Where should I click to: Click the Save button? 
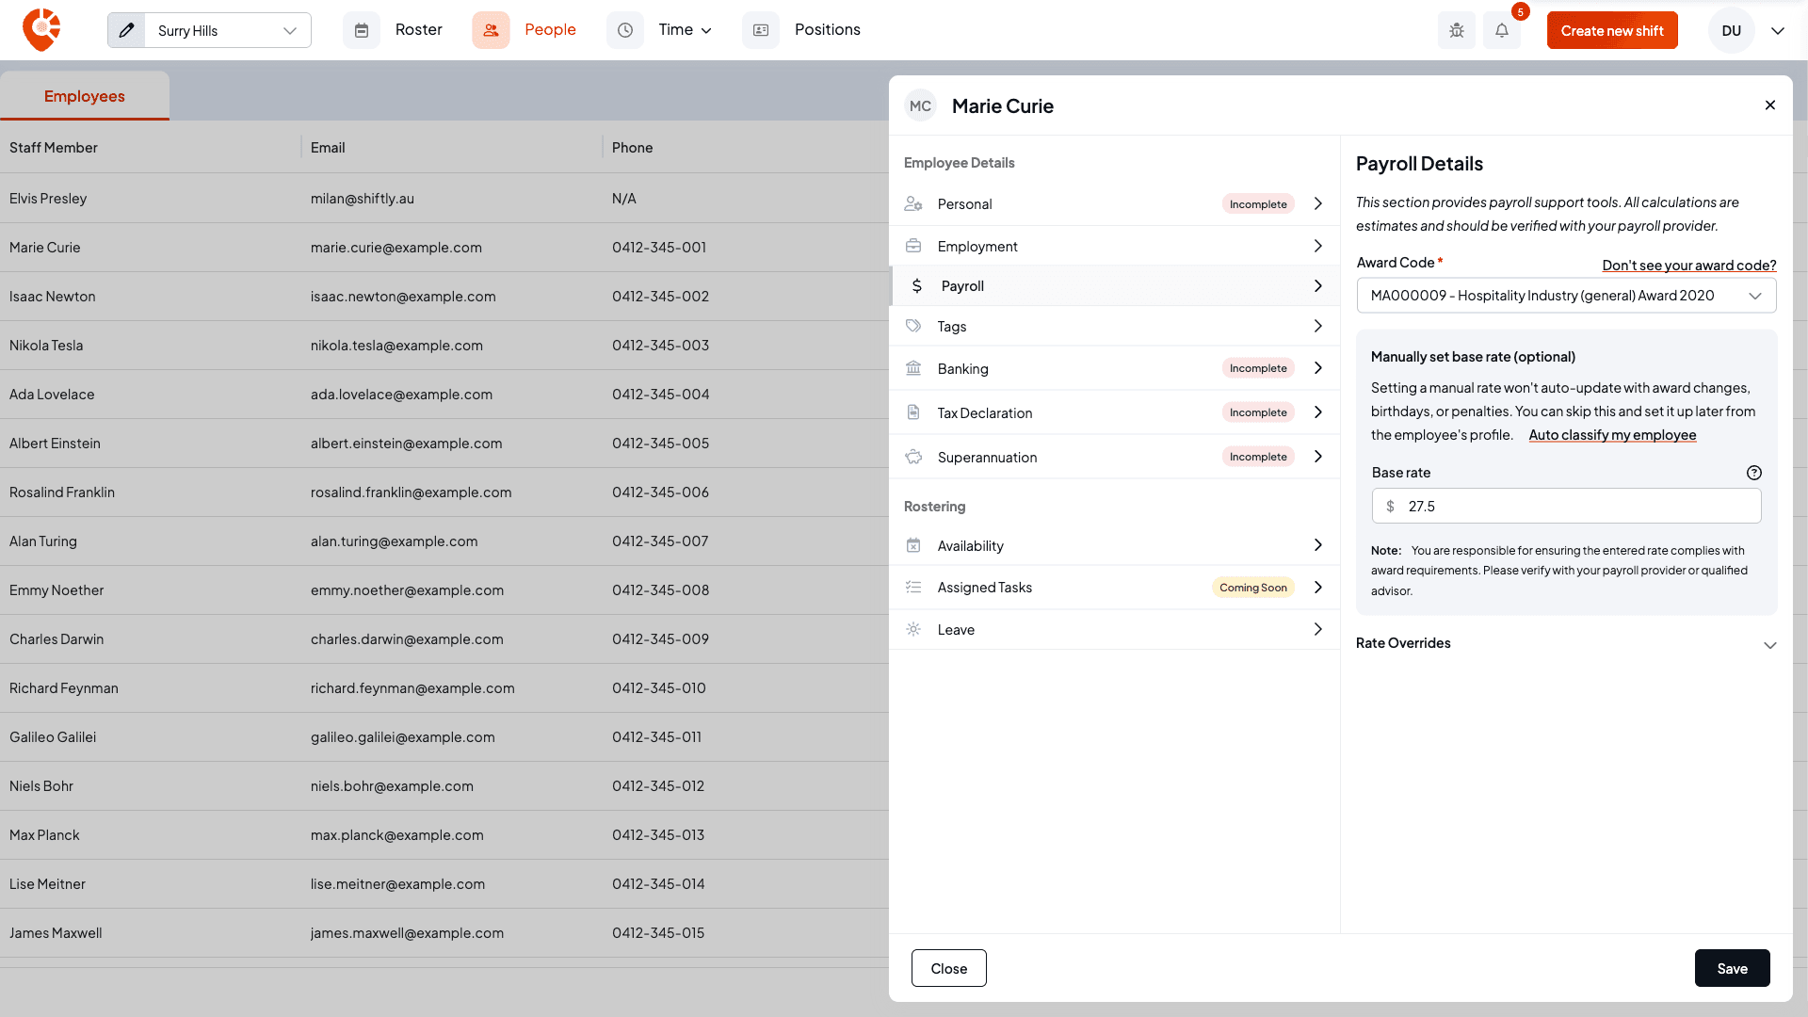[x=1733, y=968]
